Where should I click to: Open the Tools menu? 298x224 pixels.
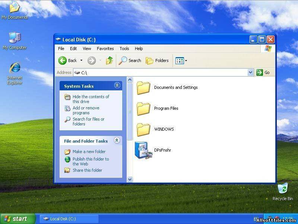(124, 49)
